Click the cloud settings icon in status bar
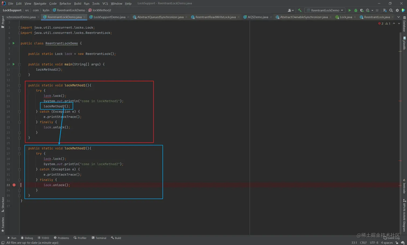The width and height of the screenshot is (407, 245). point(403,243)
